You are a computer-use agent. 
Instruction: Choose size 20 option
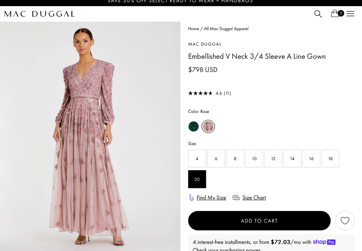pyautogui.click(x=197, y=179)
